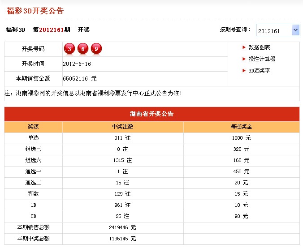Click the red issue number 2012161 in heading
The width and height of the screenshot is (303, 252).
coord(52,30)
